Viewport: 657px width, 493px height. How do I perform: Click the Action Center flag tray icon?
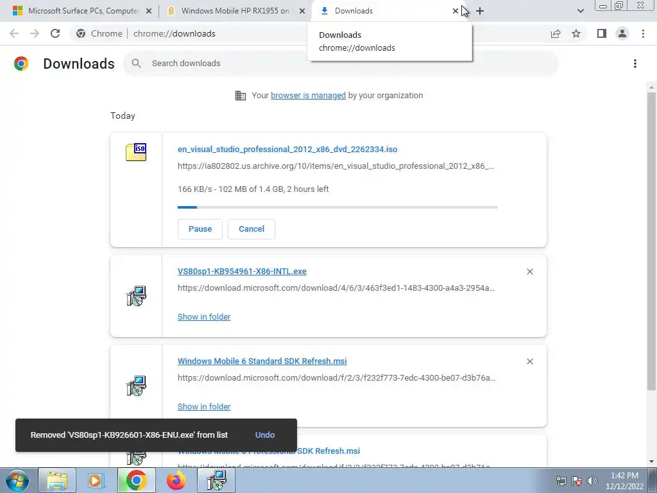[x=577, y=481]
